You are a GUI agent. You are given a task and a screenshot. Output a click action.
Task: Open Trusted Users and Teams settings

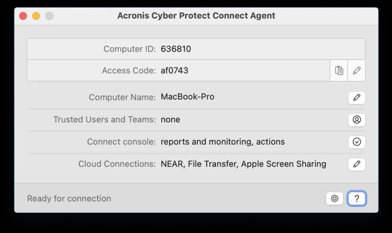(x=356, y=120)
